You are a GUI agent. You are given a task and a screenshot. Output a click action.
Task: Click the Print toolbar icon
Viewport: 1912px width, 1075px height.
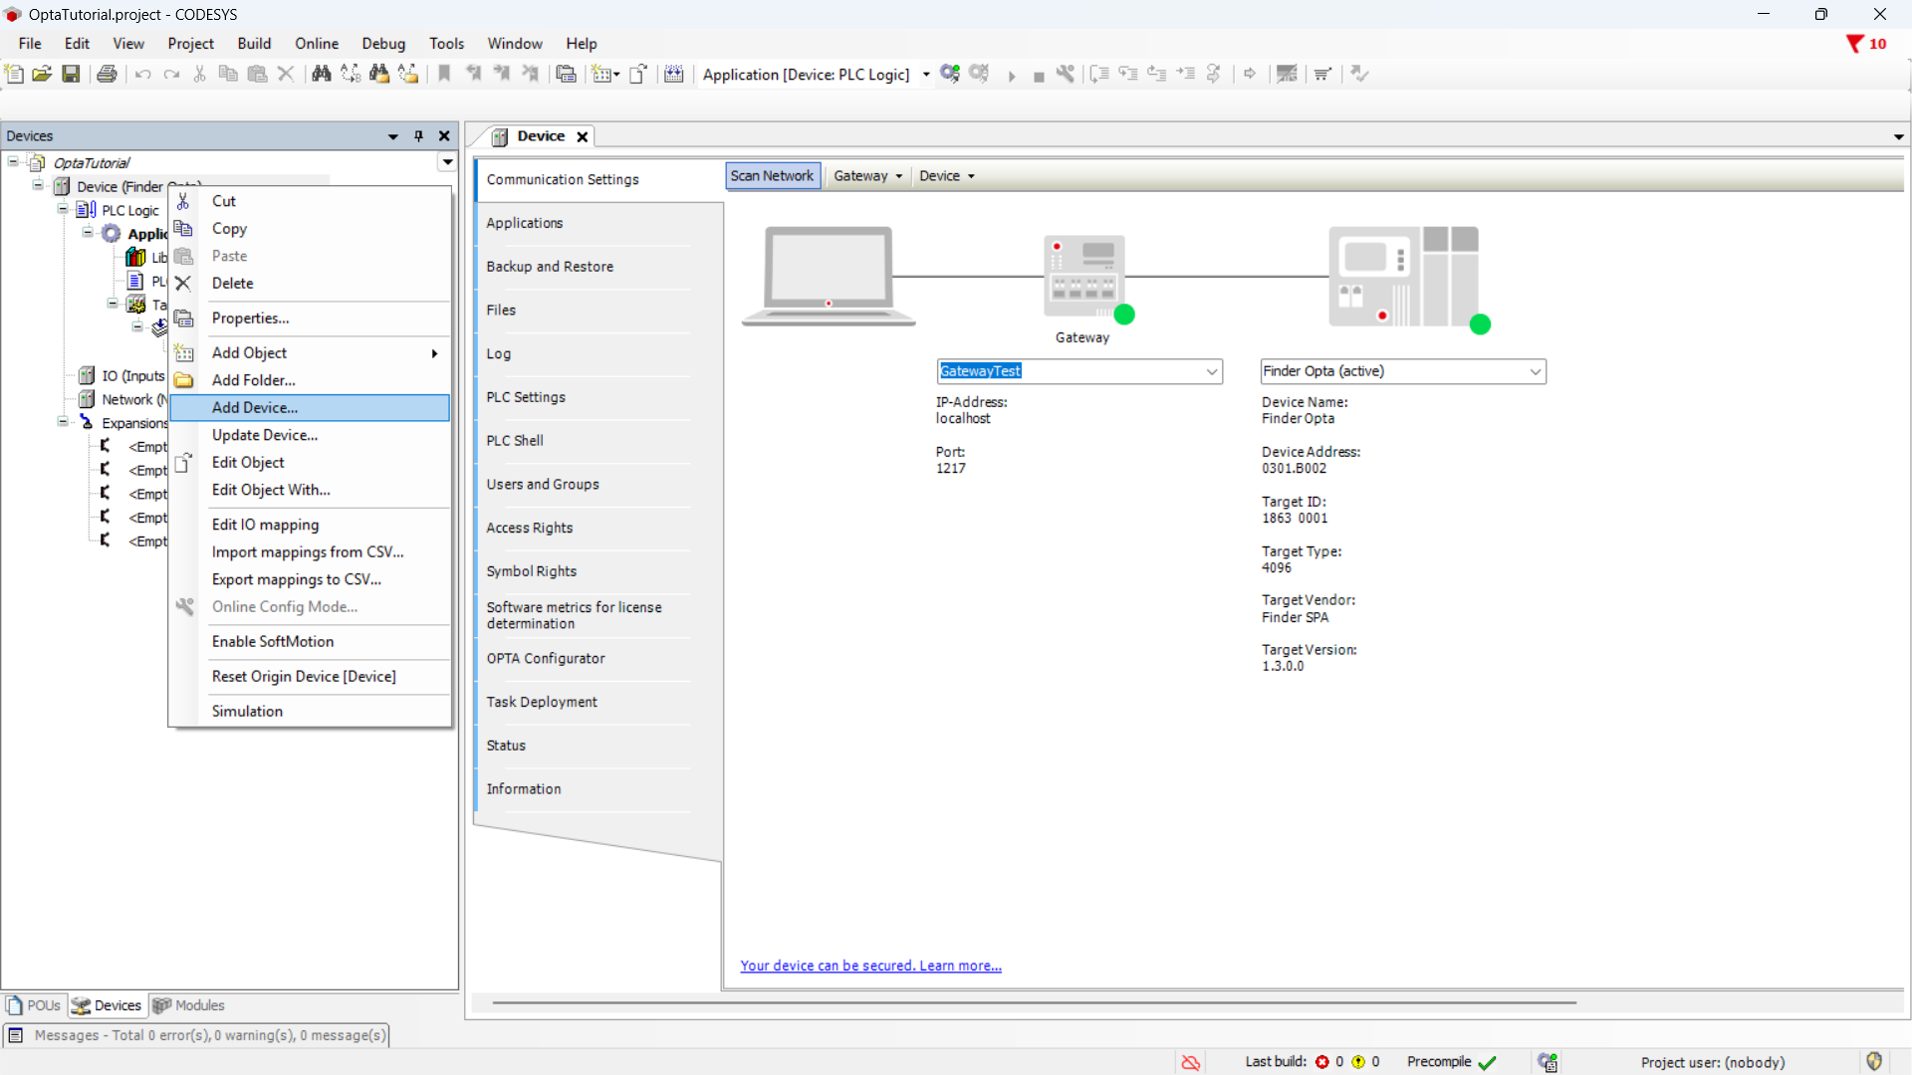107,74
